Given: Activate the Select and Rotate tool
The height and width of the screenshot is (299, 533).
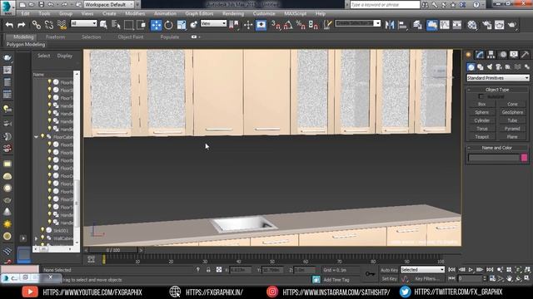Looking at the screenshot, I should pos(168,25).
